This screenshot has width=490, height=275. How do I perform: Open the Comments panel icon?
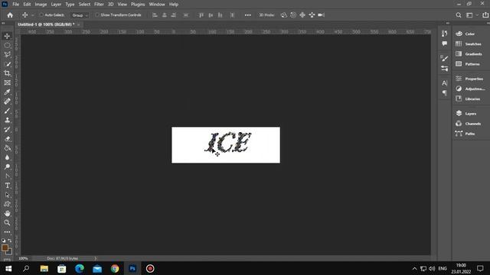click(444, 44)
